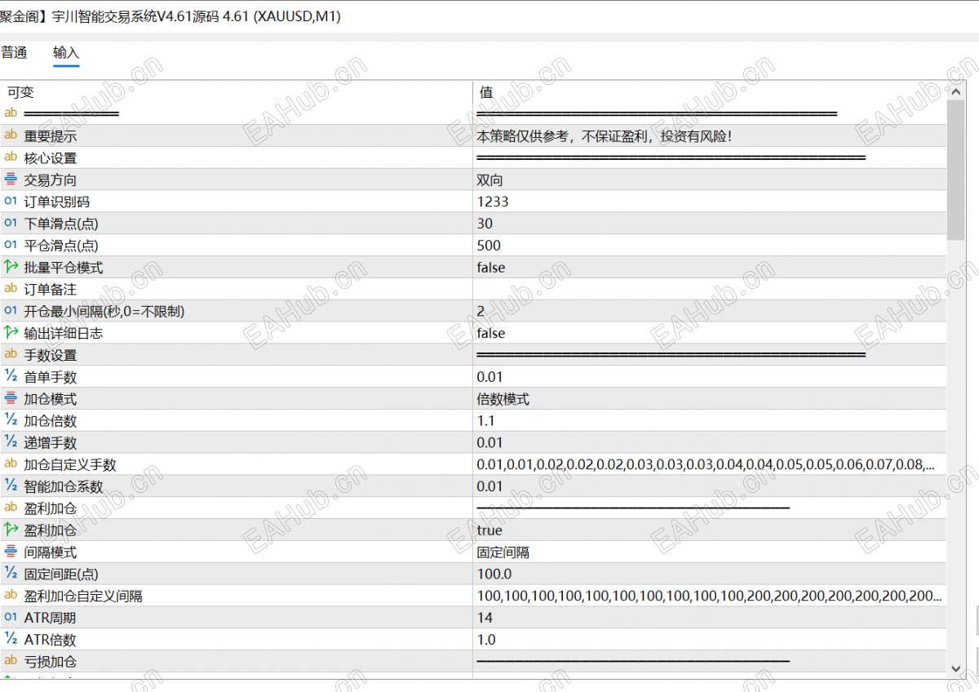
Task: Click the fraction icon beside 递增手数
Action: (x=11, y=442)
